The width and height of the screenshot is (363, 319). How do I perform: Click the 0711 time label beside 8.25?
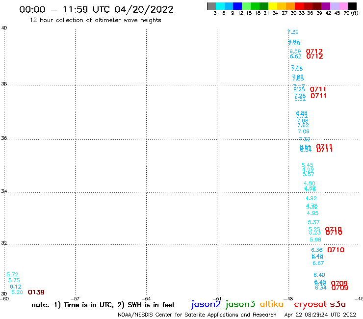[318, 89]
